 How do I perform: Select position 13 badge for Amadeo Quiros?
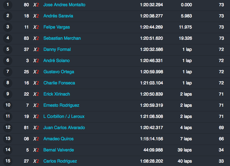(x=8, y=139)
